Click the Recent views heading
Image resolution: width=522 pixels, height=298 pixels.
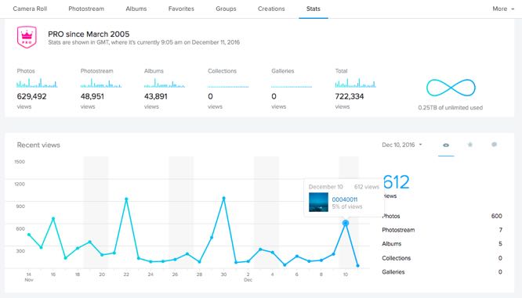tap(38, 145)
